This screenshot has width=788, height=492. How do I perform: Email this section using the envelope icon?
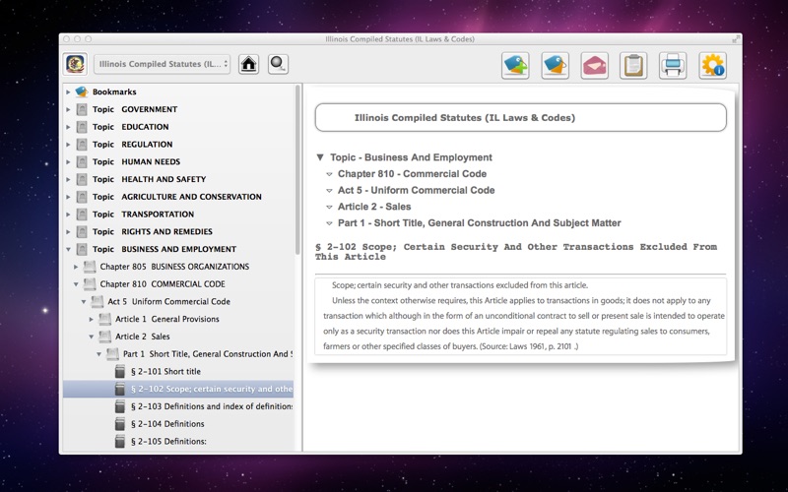click(x=594, y=65)
